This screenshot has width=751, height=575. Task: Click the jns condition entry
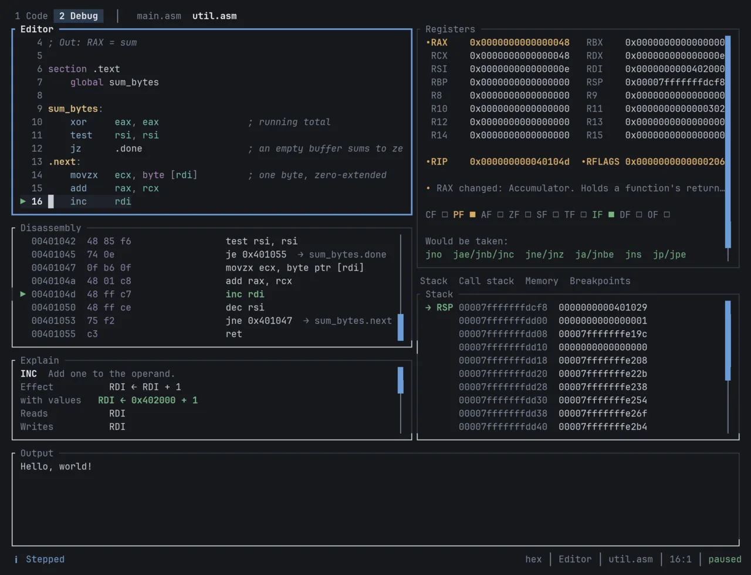pyautogui.click(x=633, y=255)
